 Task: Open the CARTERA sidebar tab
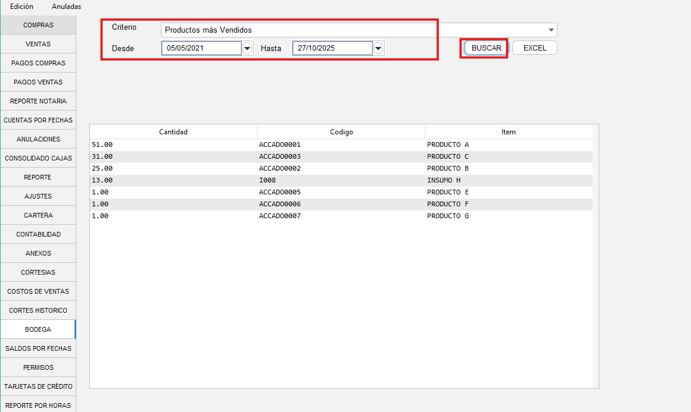click(38, 215)
